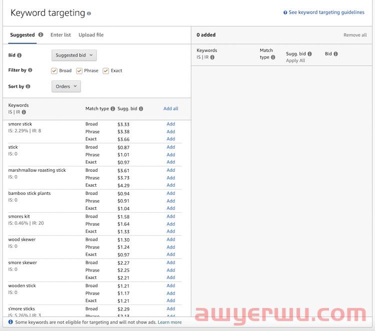The image size is (375, 331).
Task: Click the 0 added counter label
Action: pos(206,35)
